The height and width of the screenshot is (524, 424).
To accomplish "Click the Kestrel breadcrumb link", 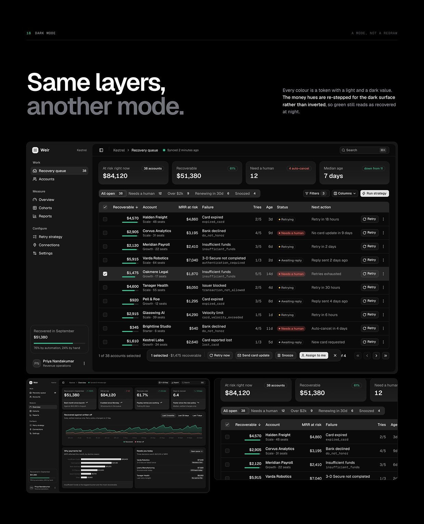I will (x=119, y=150).
